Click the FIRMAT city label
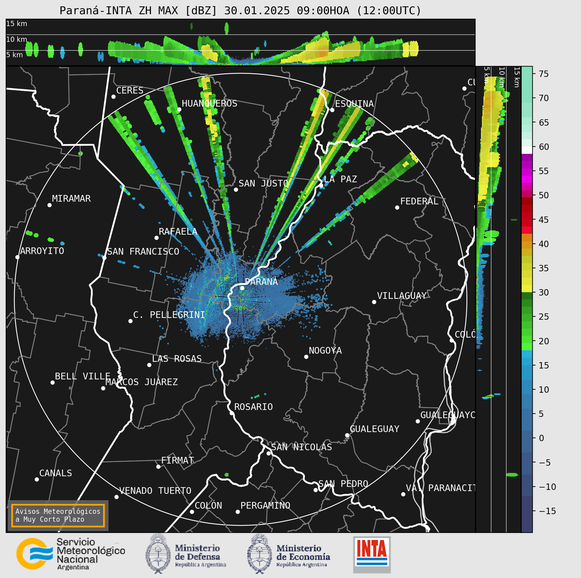Image resolution: width=581 pixels, height=578 pixels. click(x=177, y=461)
